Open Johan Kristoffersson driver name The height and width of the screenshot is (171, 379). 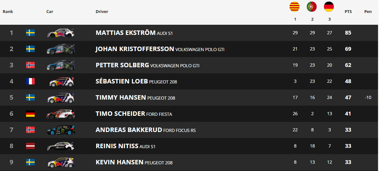tap(135, 49)
